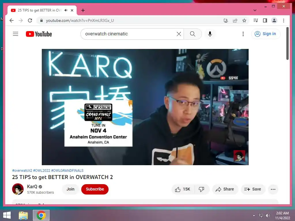
Task: Like the video (15K)
Action: (183, 189)
